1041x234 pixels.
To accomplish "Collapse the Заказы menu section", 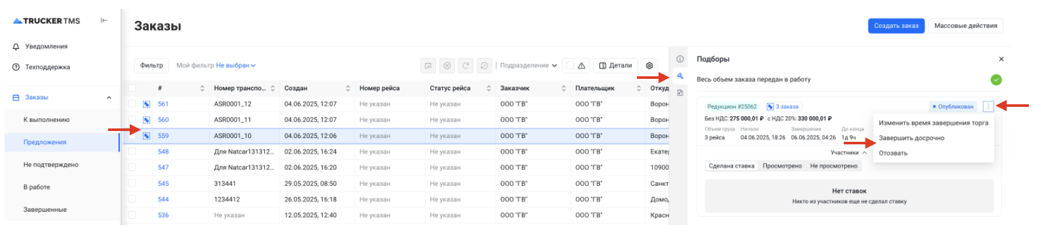I will point(109,97).
